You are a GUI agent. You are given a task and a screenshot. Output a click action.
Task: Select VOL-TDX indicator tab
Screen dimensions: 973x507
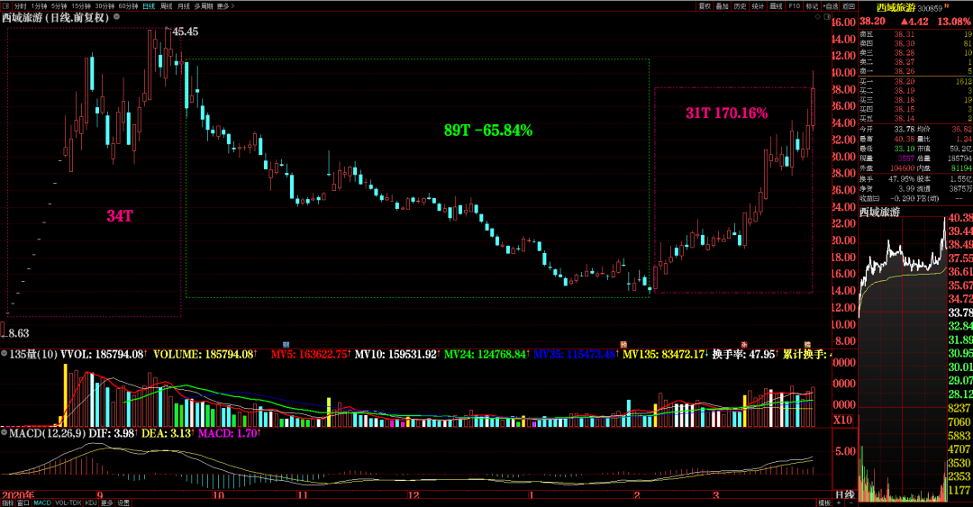[x=68, y=502]
